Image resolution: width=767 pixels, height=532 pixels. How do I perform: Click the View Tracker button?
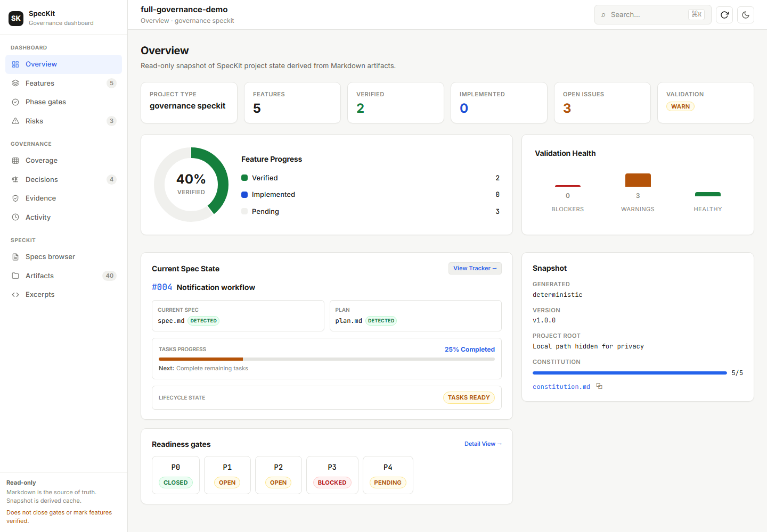(475, 268)
